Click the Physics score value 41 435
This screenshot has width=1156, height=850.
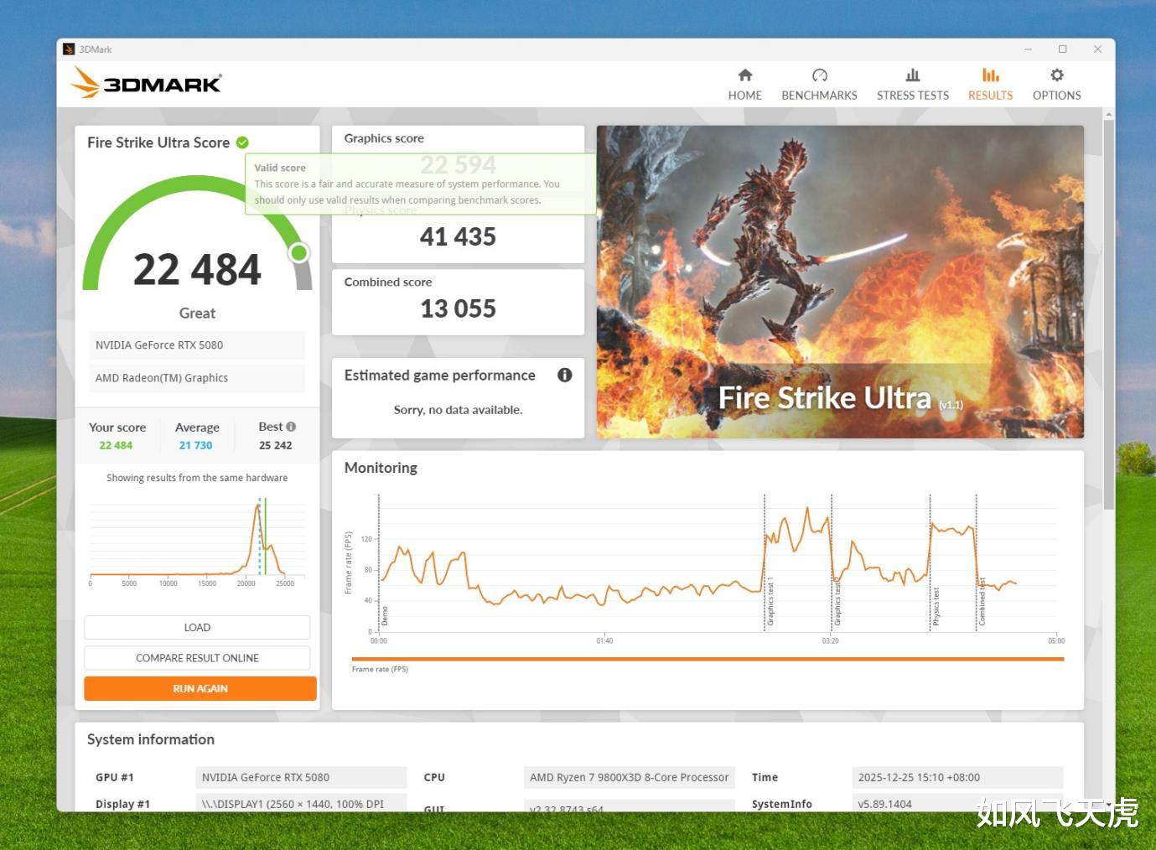pos(458,237)
